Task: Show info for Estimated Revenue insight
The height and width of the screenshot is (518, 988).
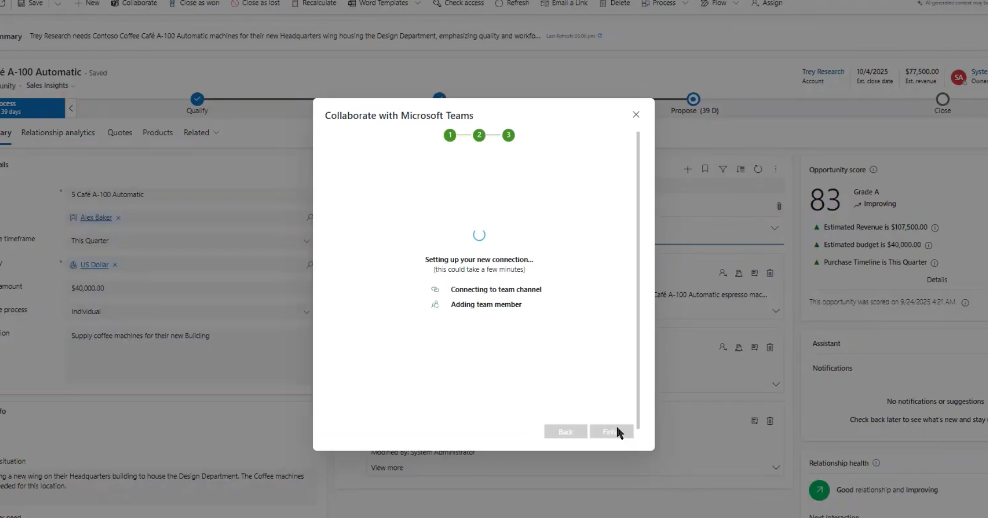Action: click(x=935, y=228)
